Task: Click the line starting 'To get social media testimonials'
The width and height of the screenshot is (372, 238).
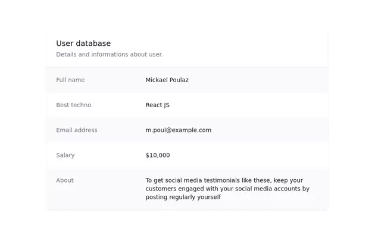Action: 224,180
